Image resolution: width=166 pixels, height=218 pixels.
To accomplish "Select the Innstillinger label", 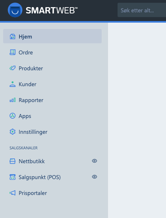I will click(33, 132).
